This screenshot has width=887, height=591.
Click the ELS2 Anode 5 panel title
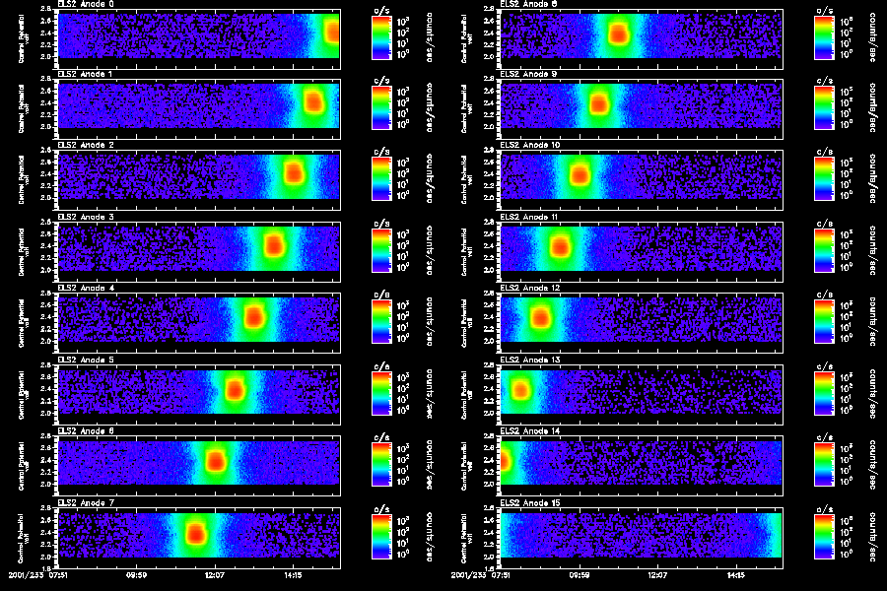86,361
